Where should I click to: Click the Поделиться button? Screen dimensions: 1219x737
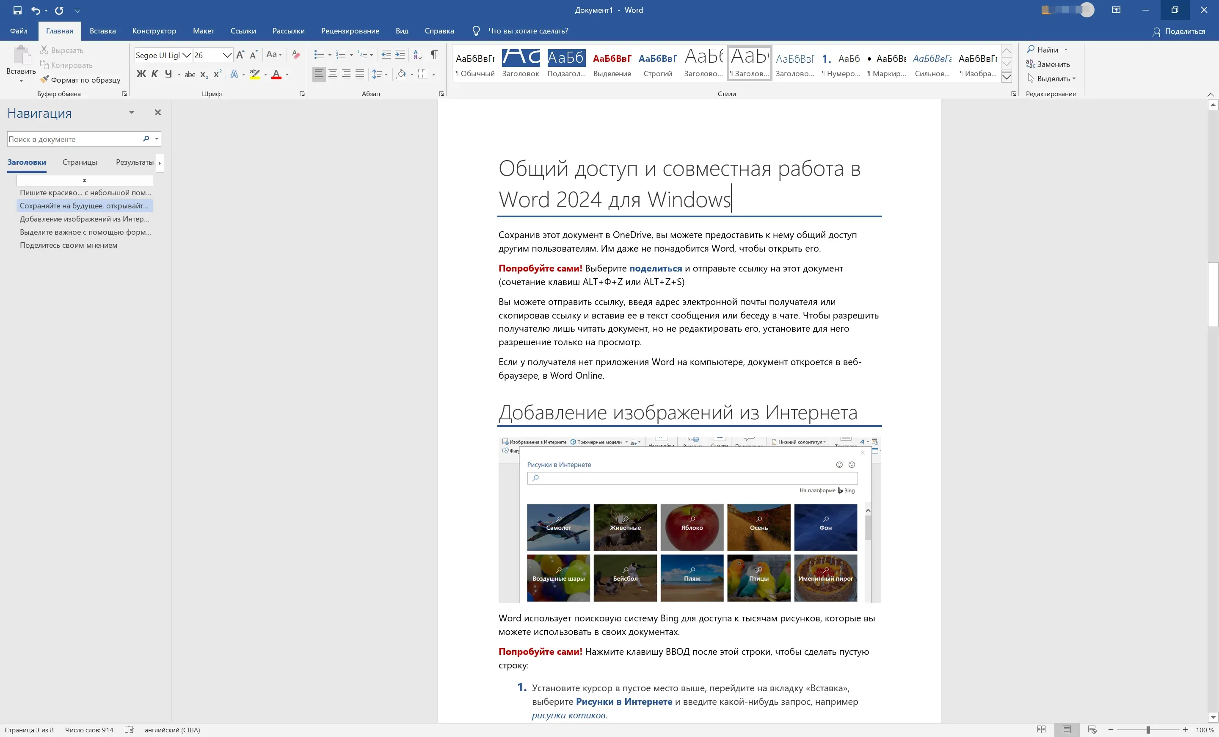1178,31
